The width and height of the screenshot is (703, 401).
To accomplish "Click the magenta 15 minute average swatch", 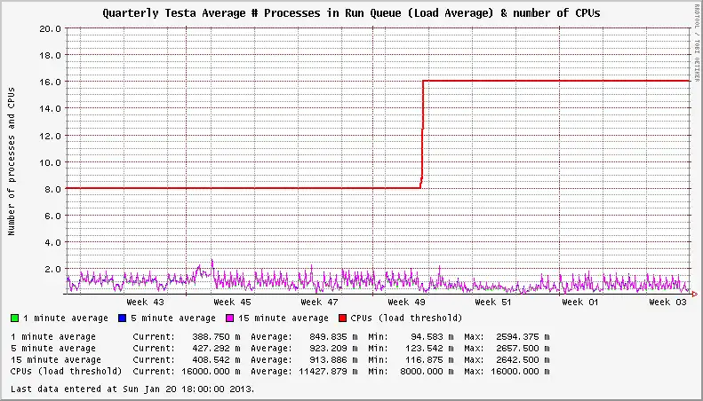I will pos(229,318).
